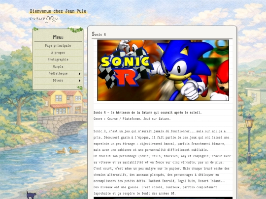
Task: Open the Page principale menu item
Action: pos(58,46)
